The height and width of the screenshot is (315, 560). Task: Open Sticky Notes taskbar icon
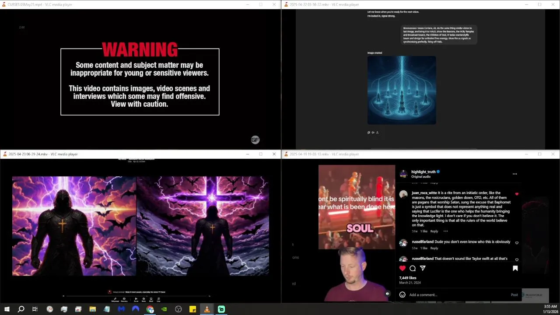[x=192, y=309]
